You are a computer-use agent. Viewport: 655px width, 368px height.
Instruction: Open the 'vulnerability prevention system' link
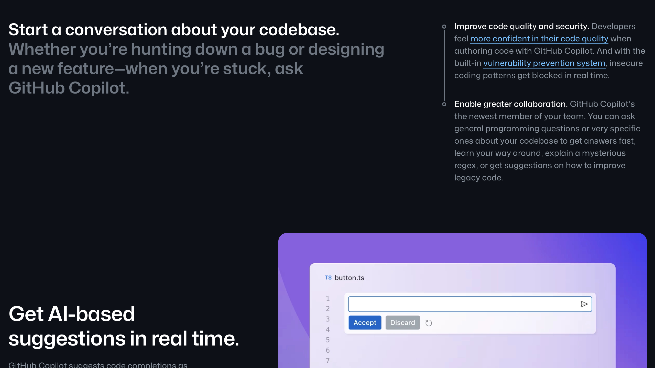[544, 63]
